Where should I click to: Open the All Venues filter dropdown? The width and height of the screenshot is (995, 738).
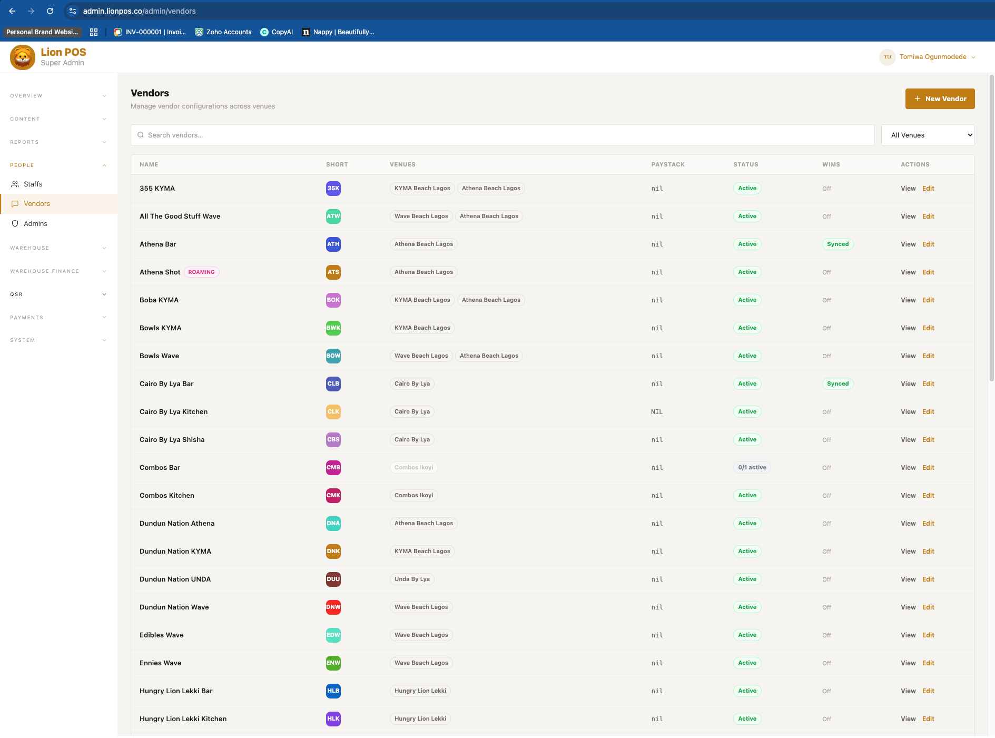point(928,135)
